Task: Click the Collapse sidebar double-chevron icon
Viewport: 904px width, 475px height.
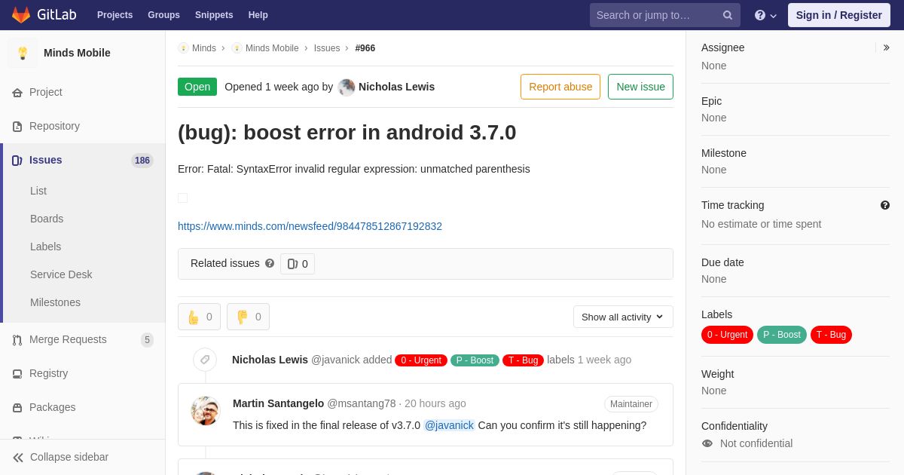Action: pyautogui.click(x=18, y=458)
